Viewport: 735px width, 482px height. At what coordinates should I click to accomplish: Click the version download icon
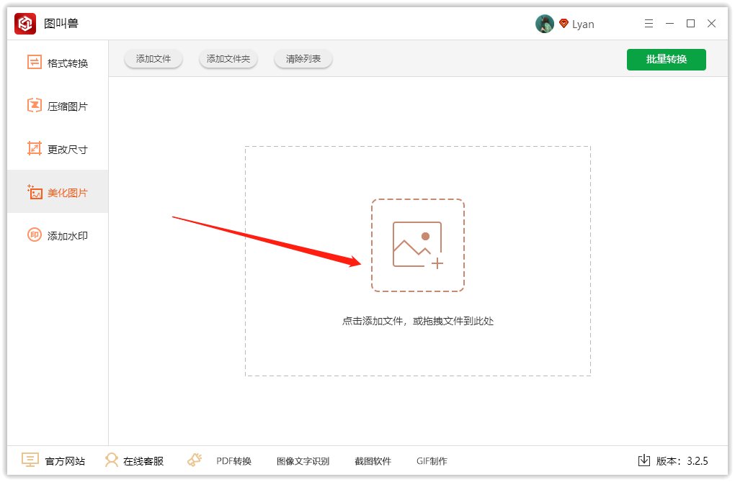644,460
